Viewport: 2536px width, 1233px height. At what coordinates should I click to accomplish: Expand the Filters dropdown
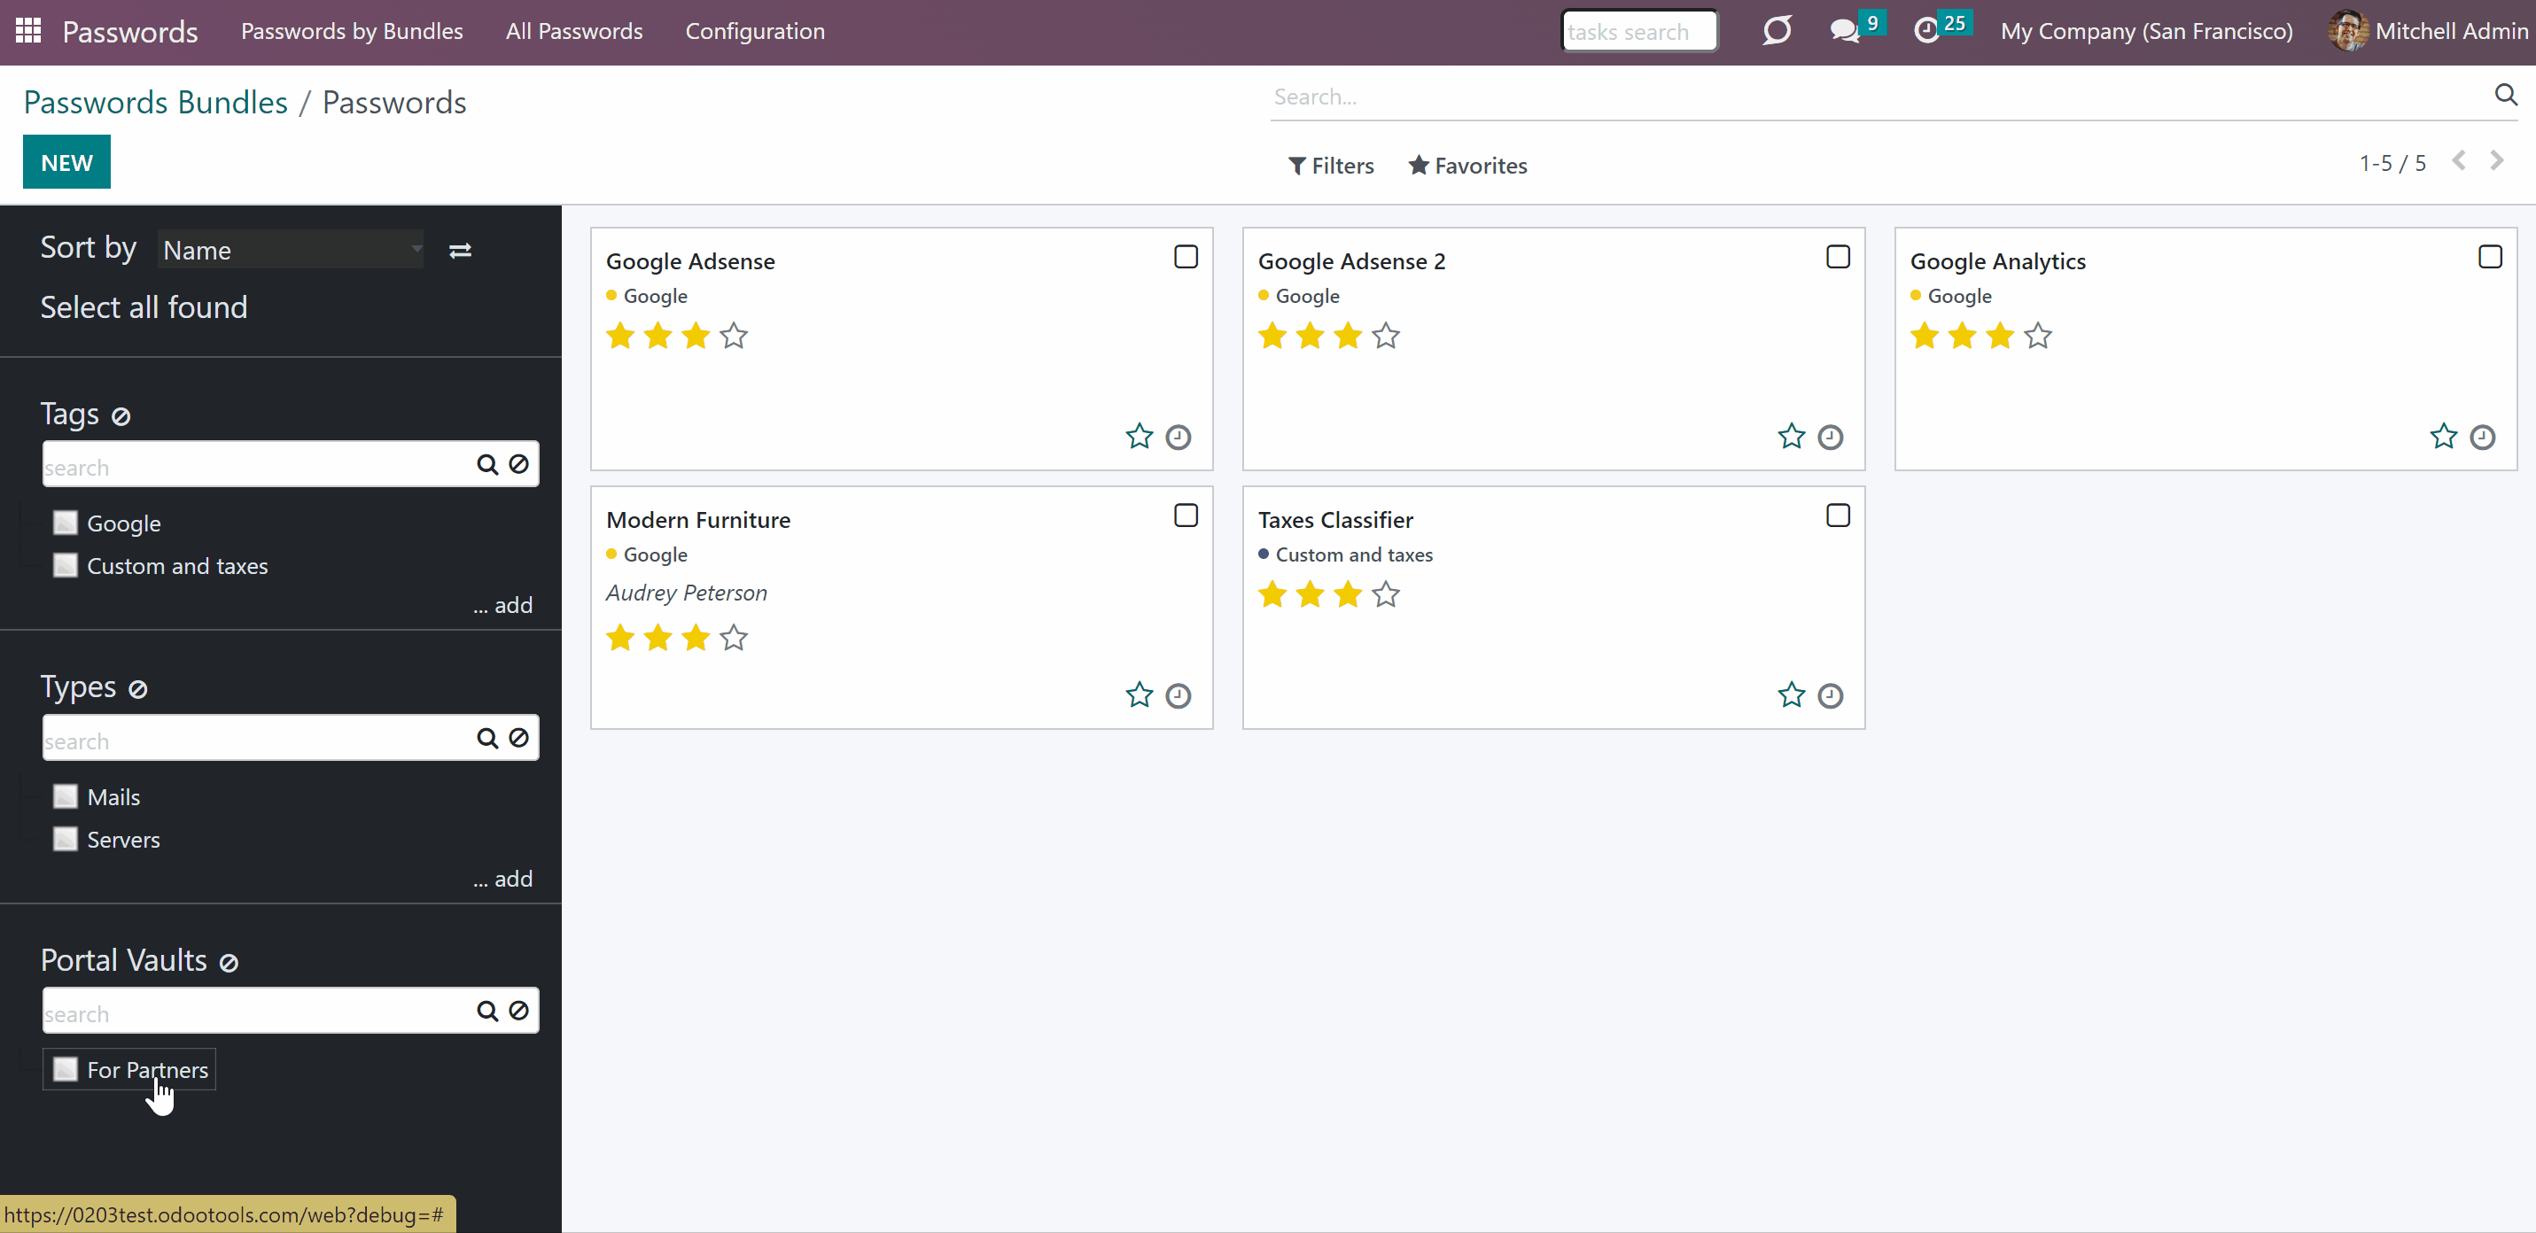1331,166
